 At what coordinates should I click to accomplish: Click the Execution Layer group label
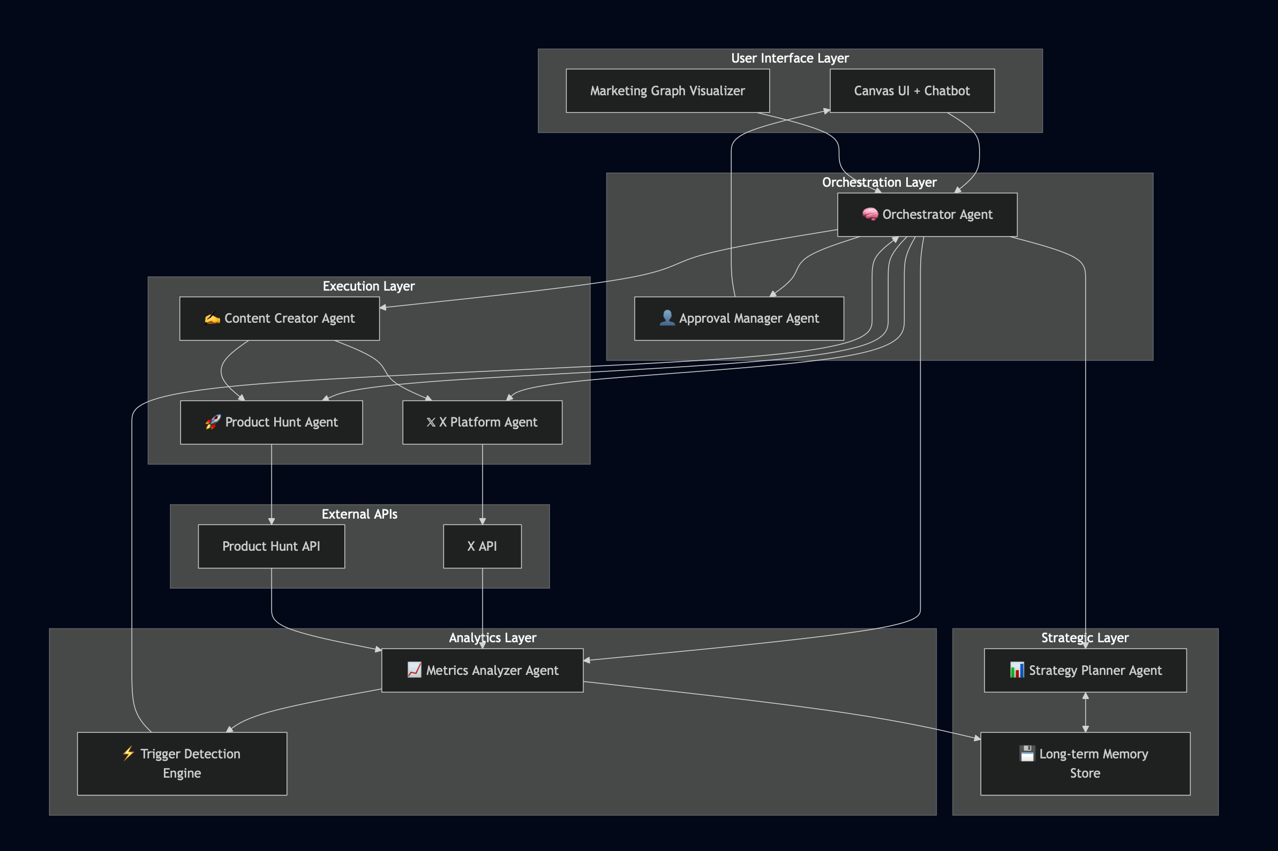(x=369, y=286)
